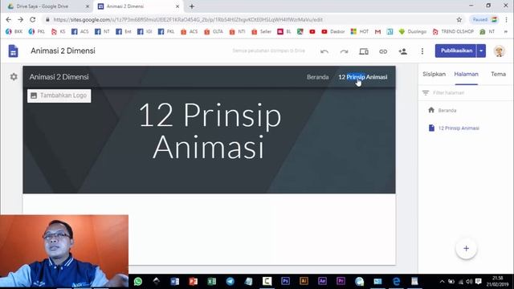This screenshot has width=514, height=289.
Task: Add a new page with the plus button
Action: [x=466, y=248]
